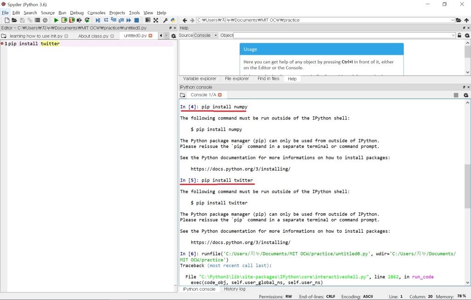Open the Source Console dropdown

[205, 35]
